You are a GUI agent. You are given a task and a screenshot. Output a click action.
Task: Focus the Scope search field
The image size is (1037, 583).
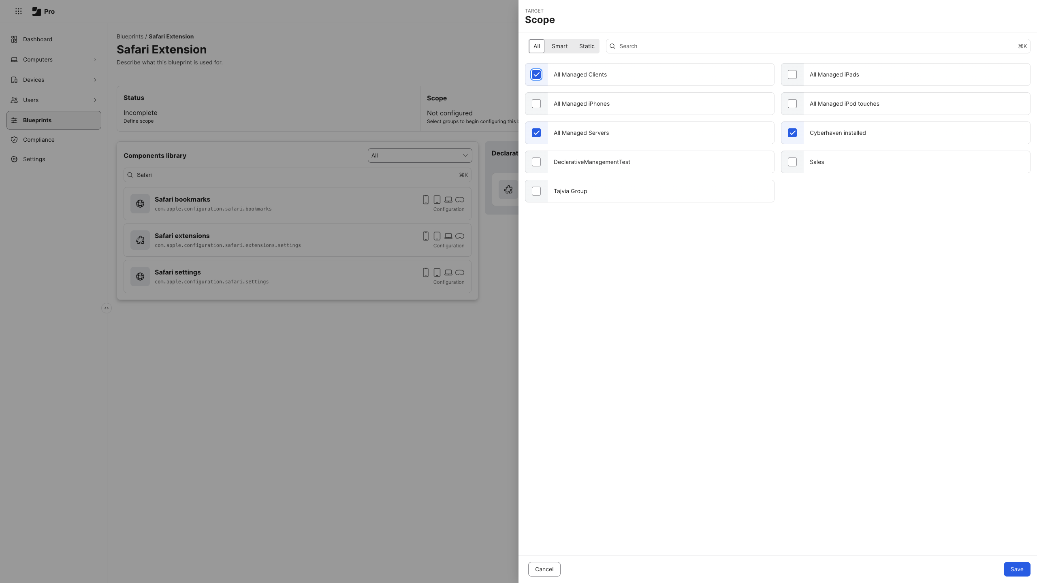(x=814, y=46)
